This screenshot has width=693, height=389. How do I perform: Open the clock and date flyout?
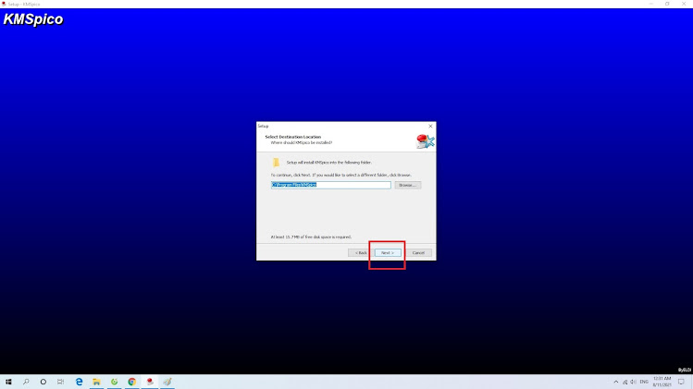coord(662,382)
